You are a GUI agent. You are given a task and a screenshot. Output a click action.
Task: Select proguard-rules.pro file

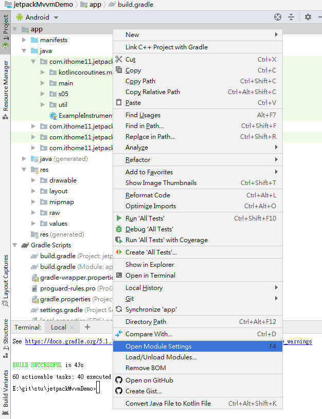click(x=72, y=288)
